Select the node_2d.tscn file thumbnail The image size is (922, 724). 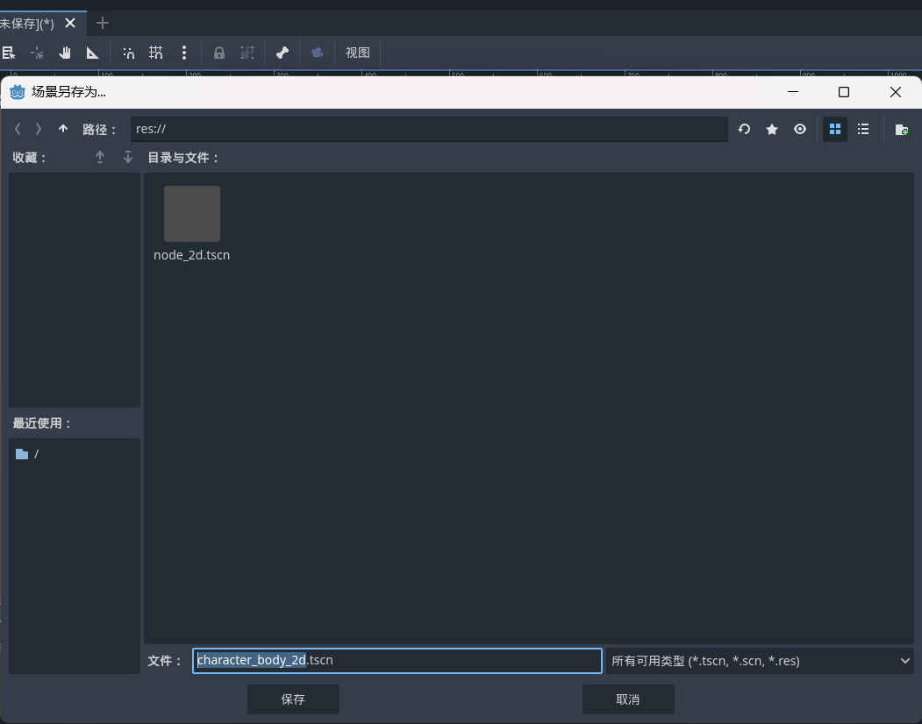(x=192, y=215)
